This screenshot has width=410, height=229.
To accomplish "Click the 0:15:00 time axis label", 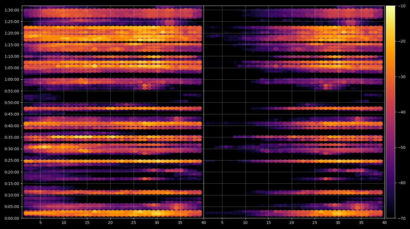I will (12, 184).
